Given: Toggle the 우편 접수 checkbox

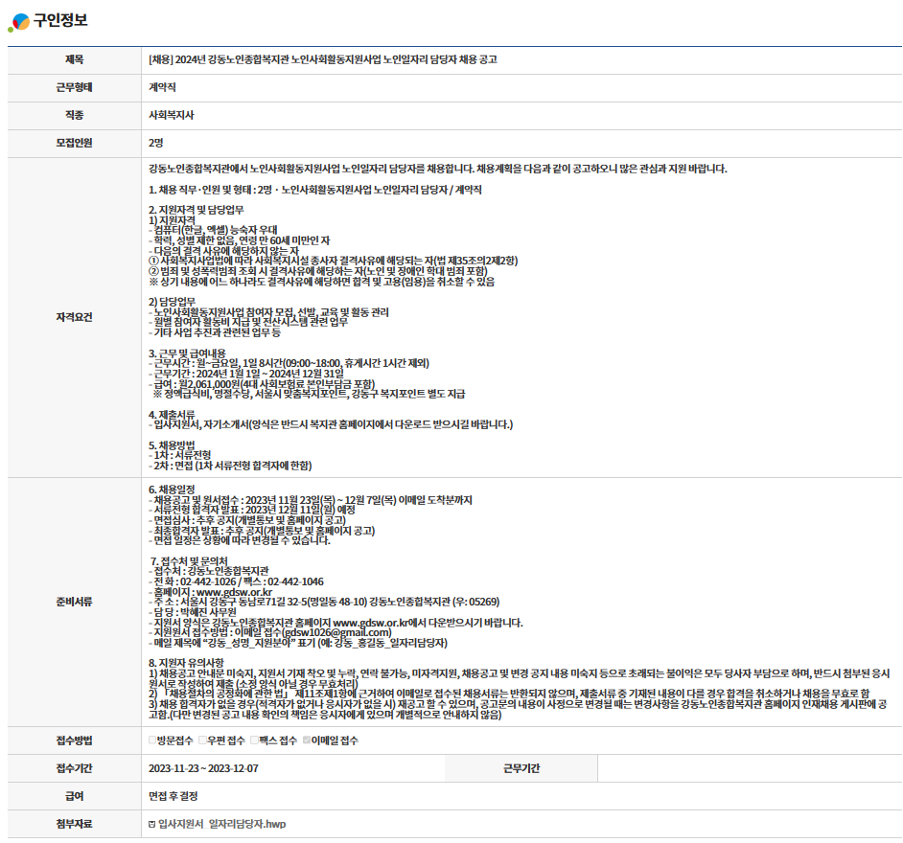Looking at the screenshot, I should (x=203, y=740).
